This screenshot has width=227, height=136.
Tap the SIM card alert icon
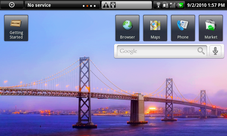tap(165, 5)
